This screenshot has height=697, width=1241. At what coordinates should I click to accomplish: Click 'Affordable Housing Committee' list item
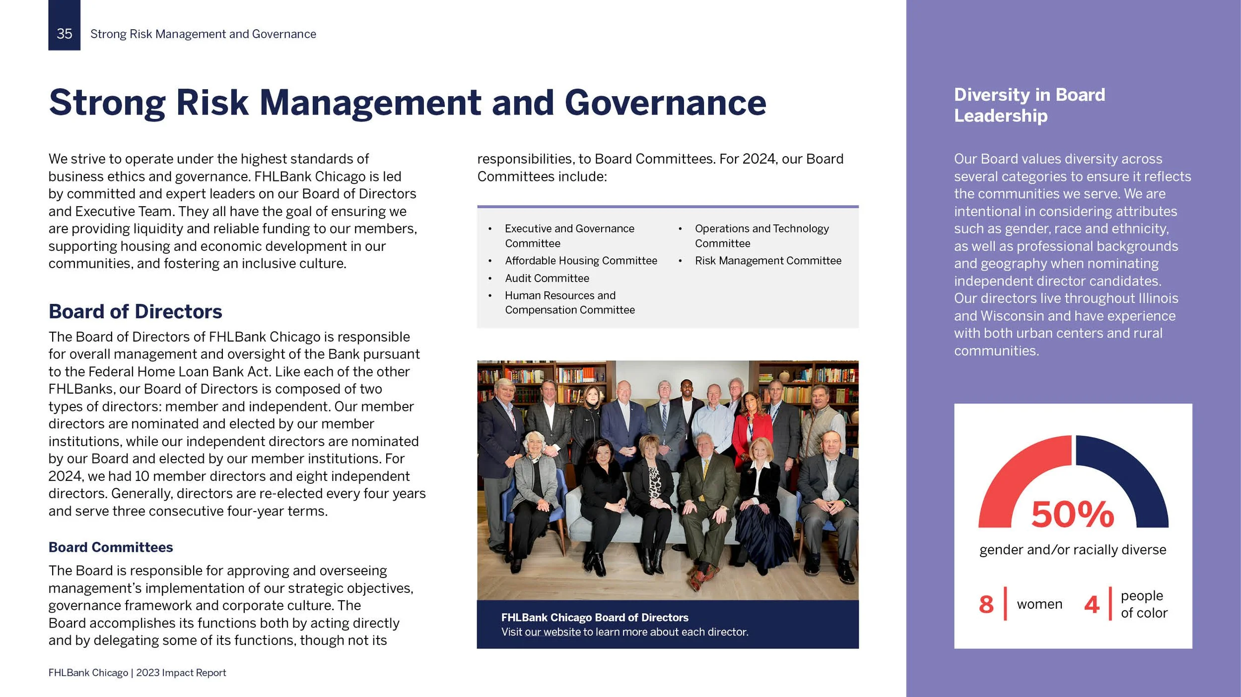(x=581, y=261)
